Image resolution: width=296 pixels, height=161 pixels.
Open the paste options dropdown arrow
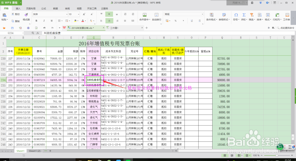pyautogui.click(x=7, y=19)
